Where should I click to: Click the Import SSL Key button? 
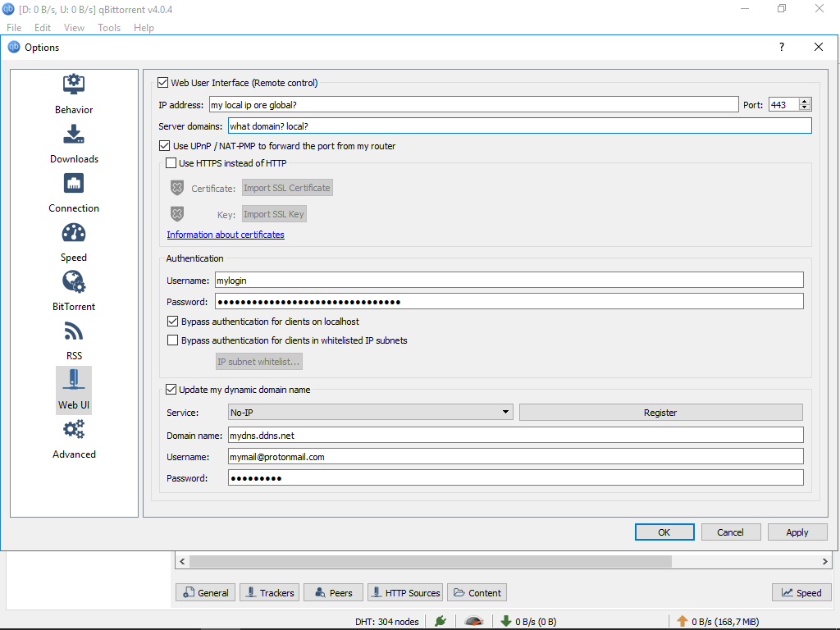[274, 214]
